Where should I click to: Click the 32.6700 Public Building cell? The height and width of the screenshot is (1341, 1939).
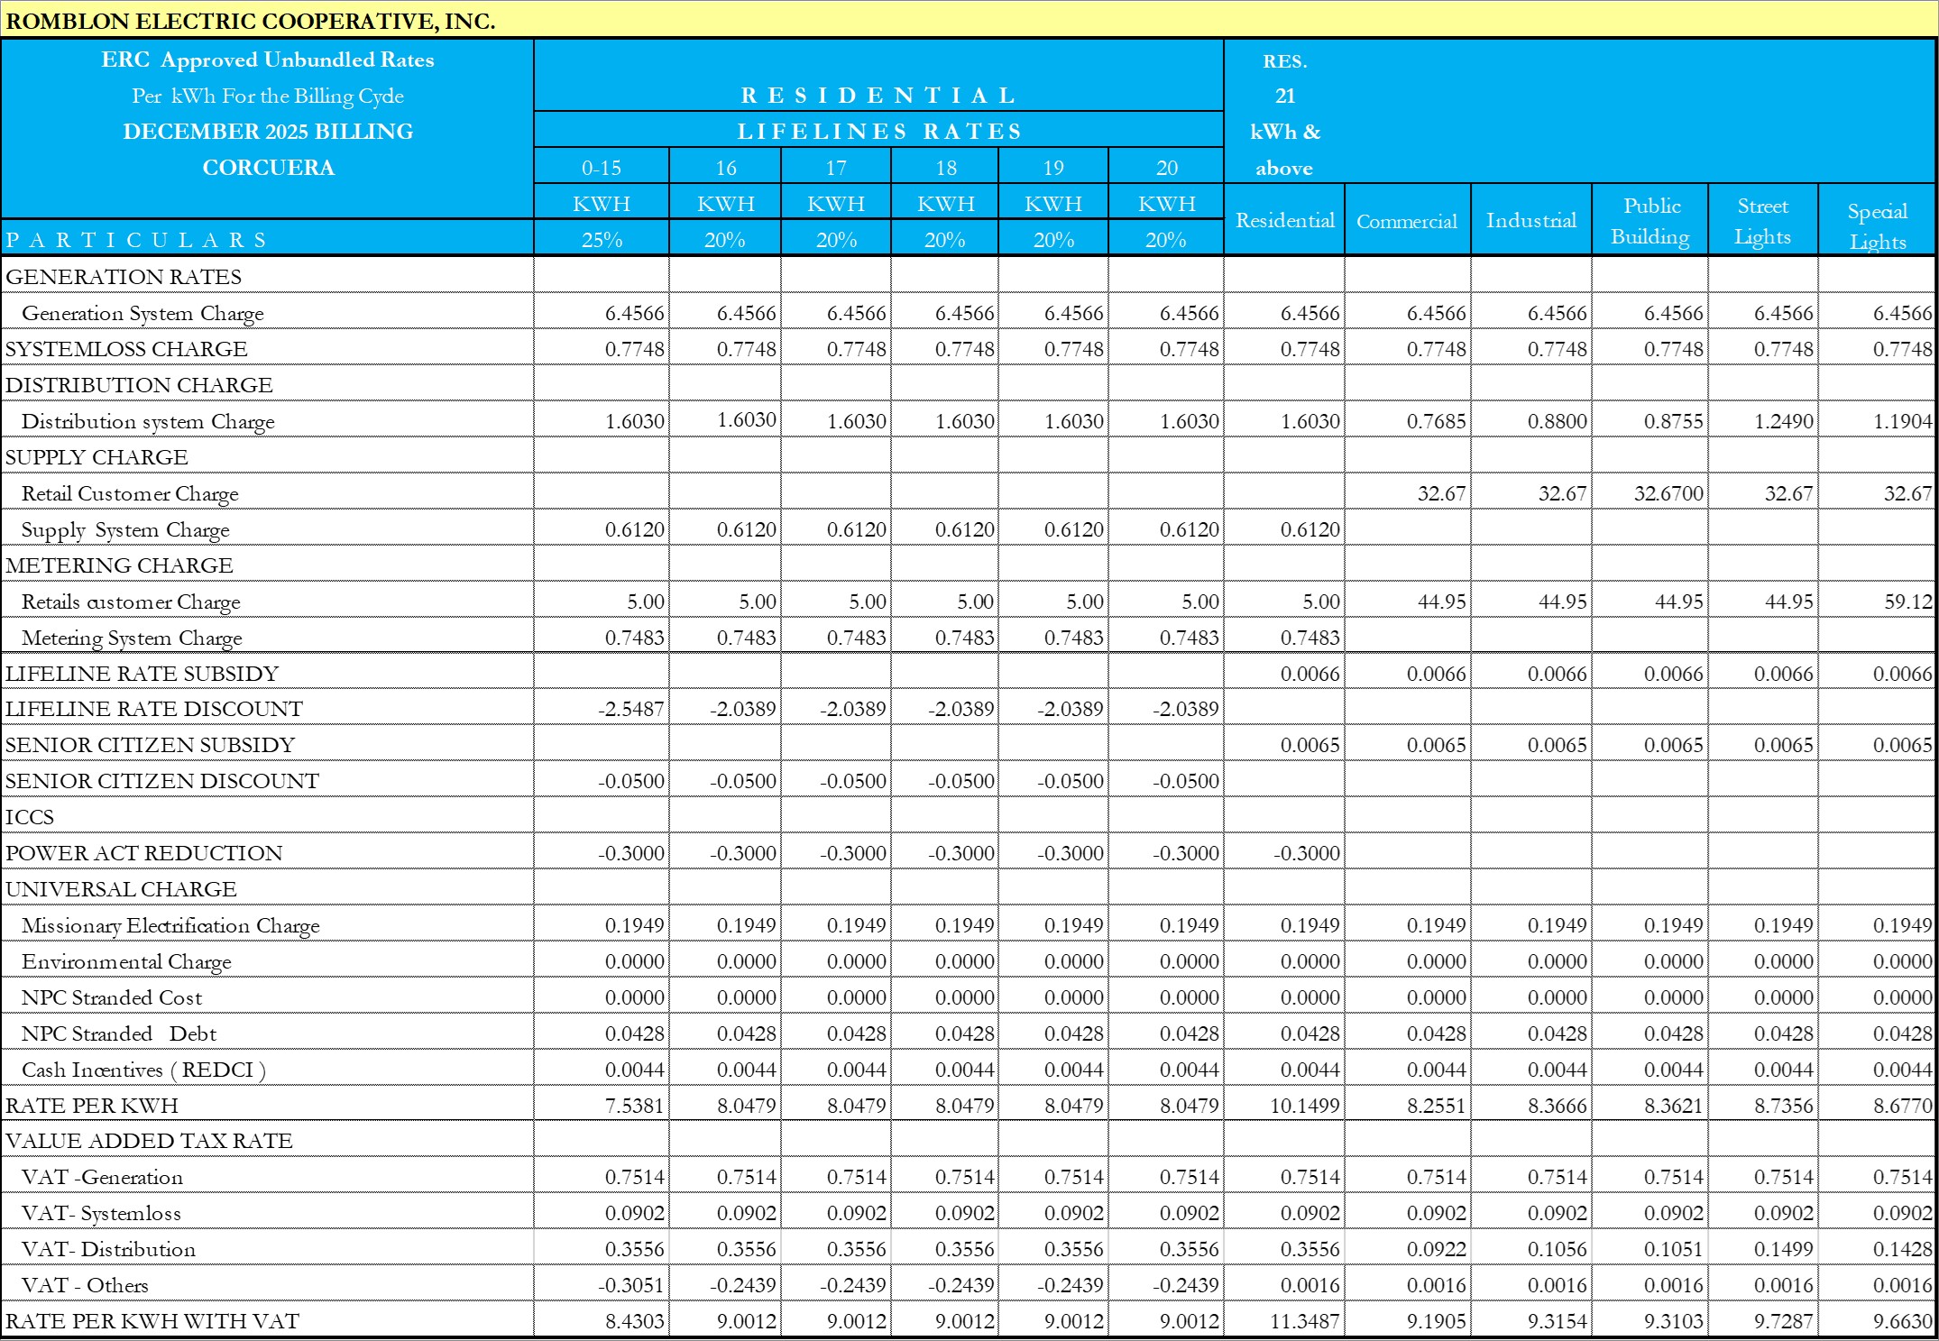tap(1668, 493)
